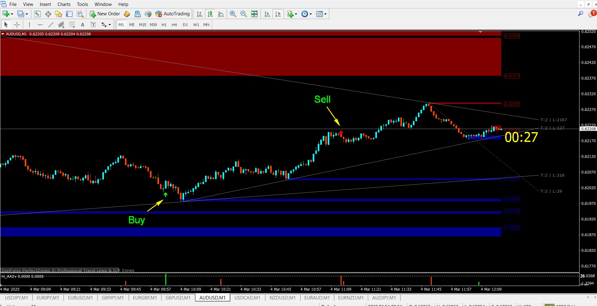
Task: Toggle chart shift from right edge
Action: coord(278,14)
